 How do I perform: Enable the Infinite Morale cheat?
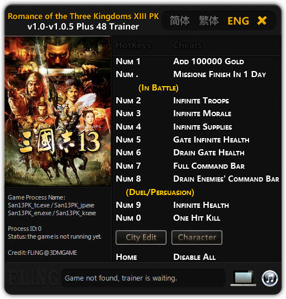pos(202,113)
